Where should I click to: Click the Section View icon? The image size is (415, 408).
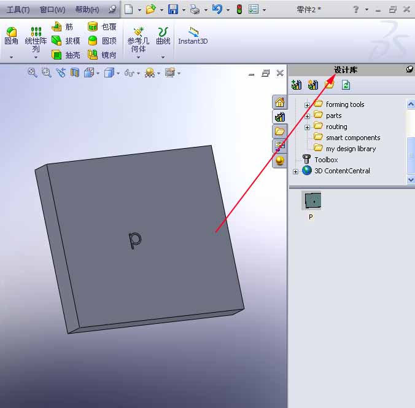(75, 73)
